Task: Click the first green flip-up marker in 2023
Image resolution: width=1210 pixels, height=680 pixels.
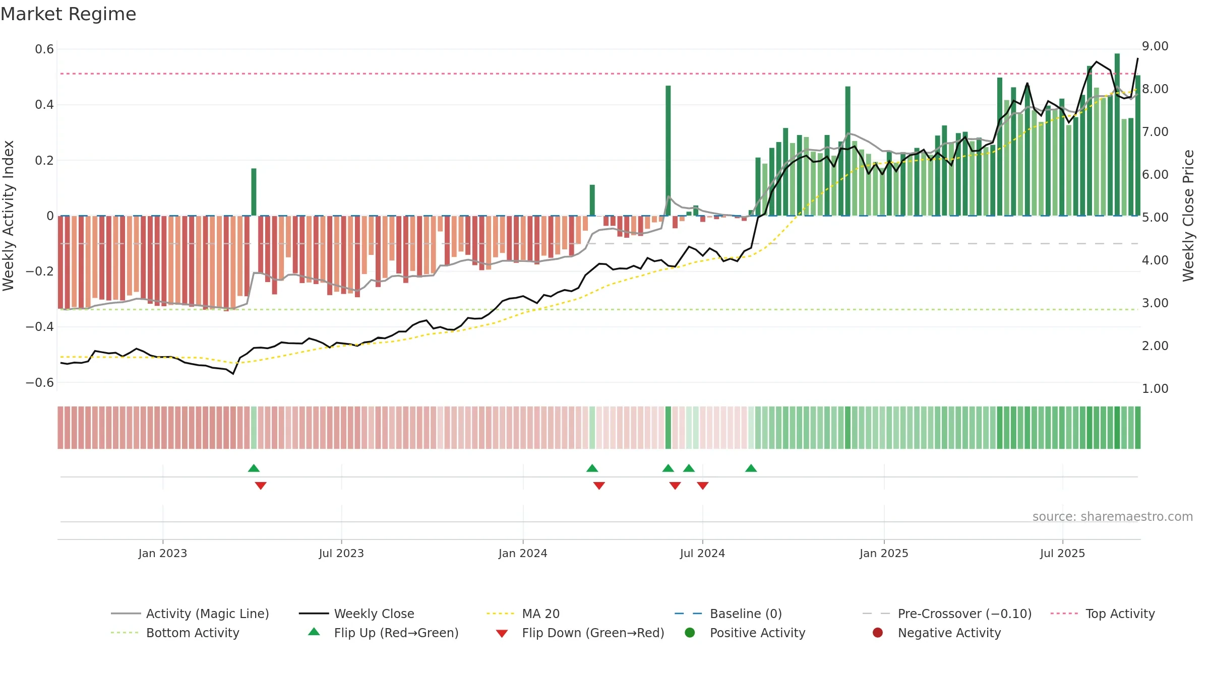Action: click(x=254, y=468)
